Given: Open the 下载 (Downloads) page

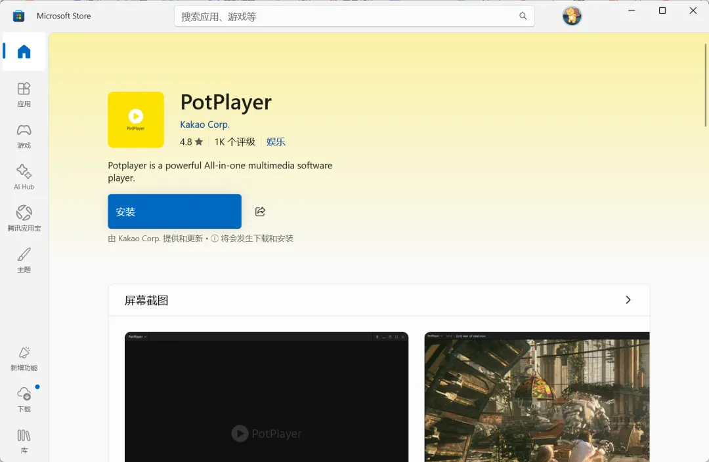Looking at the screenshot, I should coord(24,400).
